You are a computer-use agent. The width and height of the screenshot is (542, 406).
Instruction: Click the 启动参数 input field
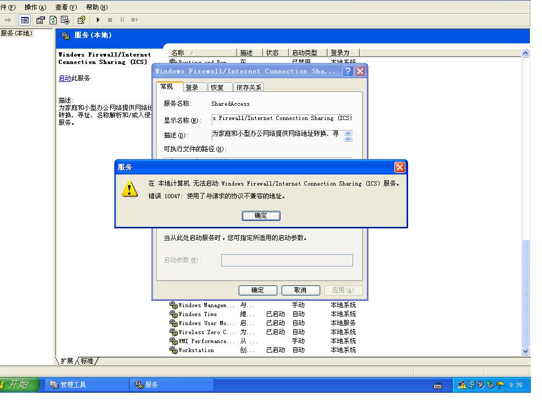tap(287, 260)
